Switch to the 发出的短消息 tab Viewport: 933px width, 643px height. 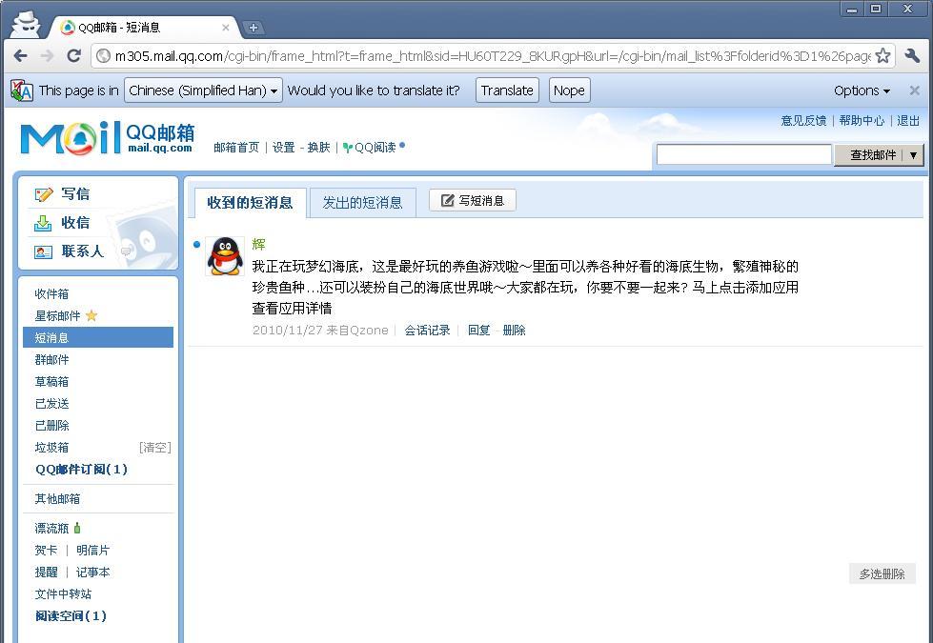(x=362, y=202)
